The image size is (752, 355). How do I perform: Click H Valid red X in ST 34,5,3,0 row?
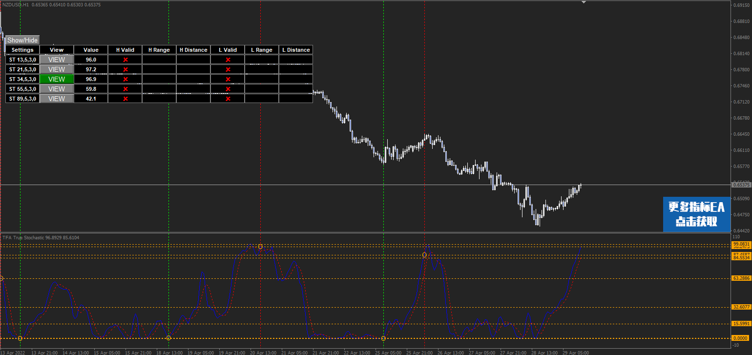tap(125, 79)
